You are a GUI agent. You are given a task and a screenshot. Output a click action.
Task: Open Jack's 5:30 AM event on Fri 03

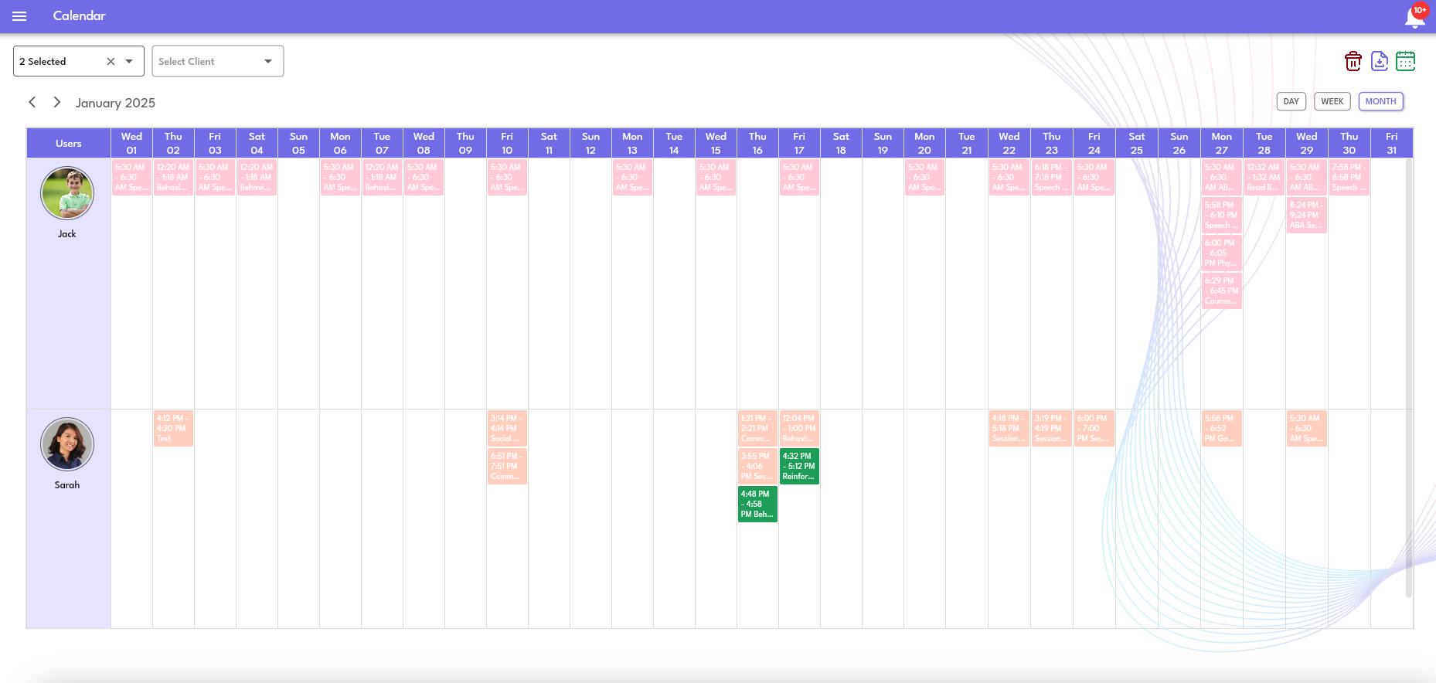point(215,177)
